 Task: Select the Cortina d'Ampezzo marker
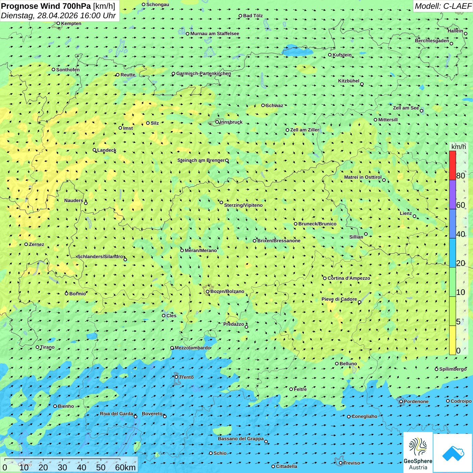point(325,278)
